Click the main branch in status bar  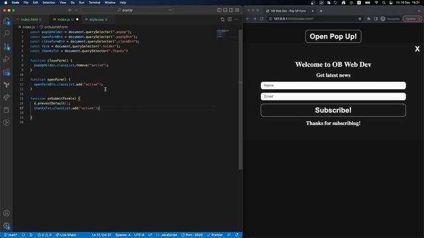click(x=11, y=235)
